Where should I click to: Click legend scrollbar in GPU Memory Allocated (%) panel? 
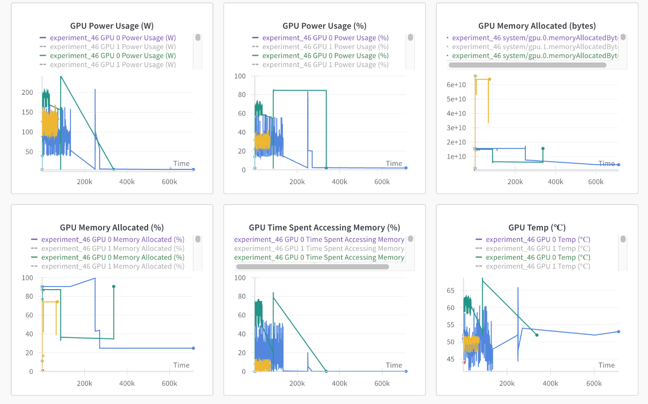(x=198, y=239)
